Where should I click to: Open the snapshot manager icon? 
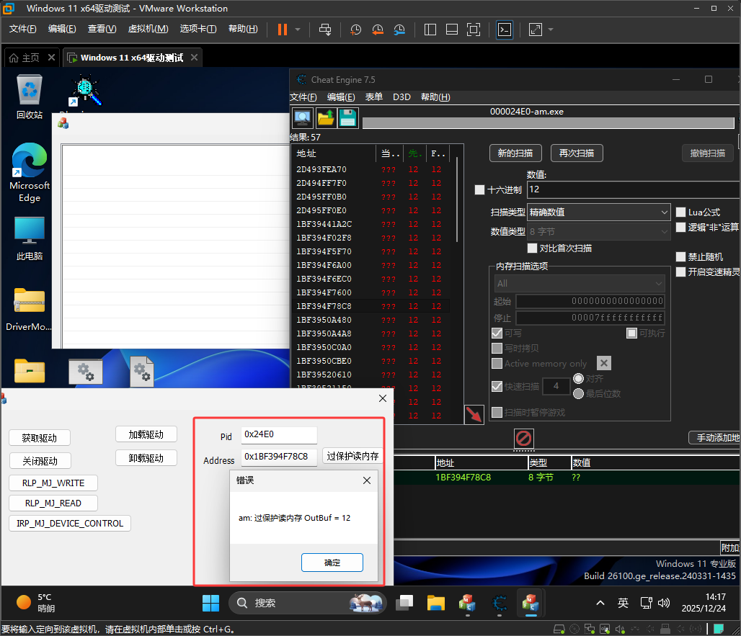pos(399,30)
